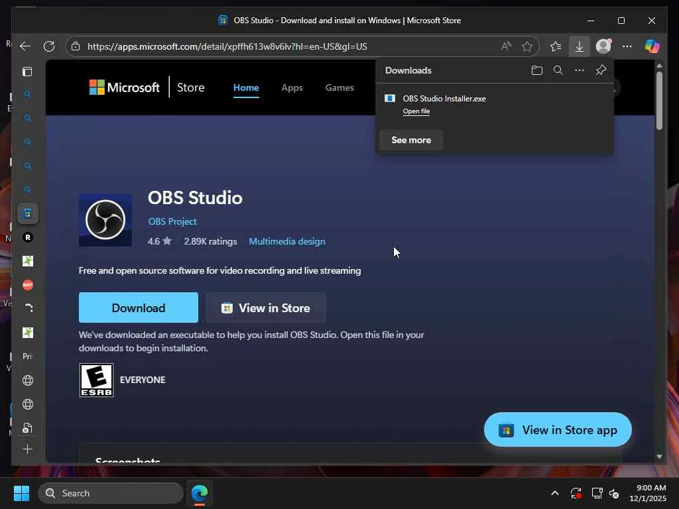Switch to the loading spinner tab
Viewport: 679px width, 509px height.
coord(28,308)
